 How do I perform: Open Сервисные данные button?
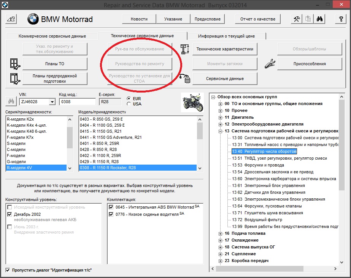click(x=225, y=79)
